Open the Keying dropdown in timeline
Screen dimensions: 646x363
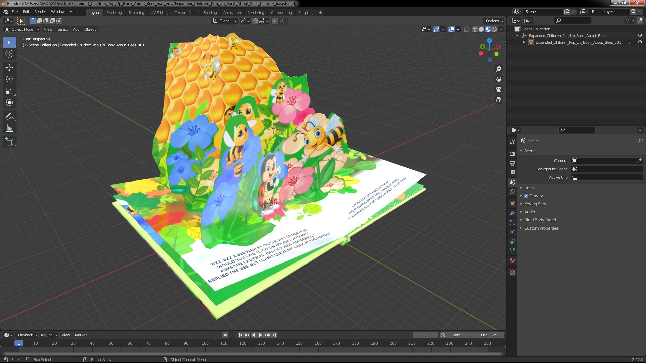click(x=49, y=335)
